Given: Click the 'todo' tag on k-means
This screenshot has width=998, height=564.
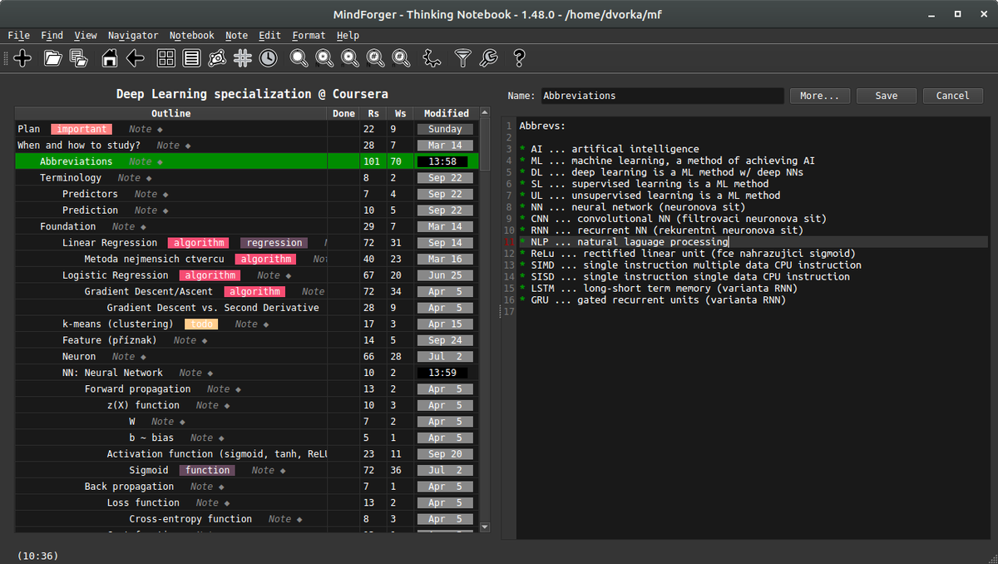Looking at the screenshot, I should coord(200,324).
